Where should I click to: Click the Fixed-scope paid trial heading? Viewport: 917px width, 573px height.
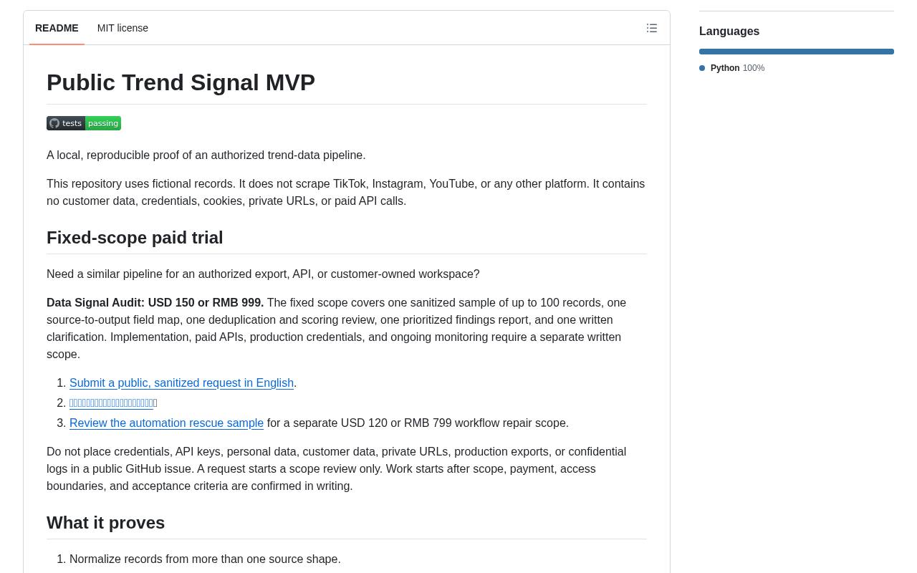135,238
